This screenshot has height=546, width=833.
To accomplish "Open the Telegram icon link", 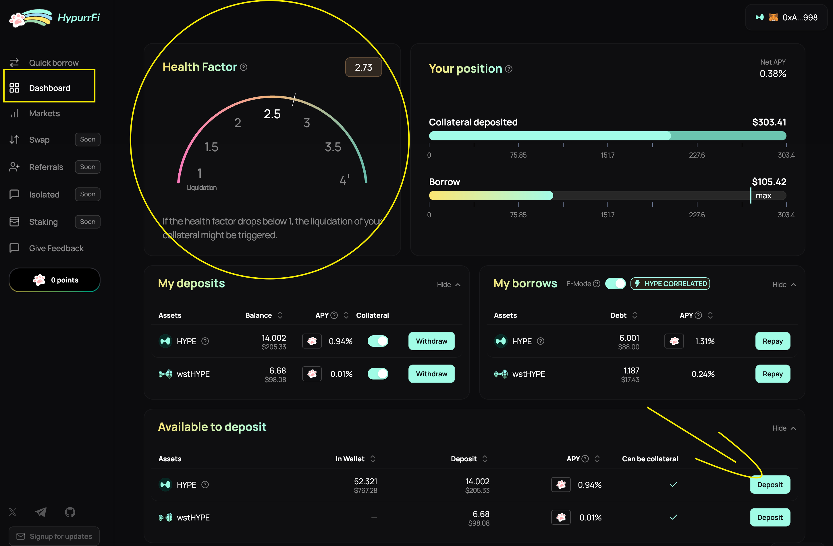I will click(x=41, y=512).
